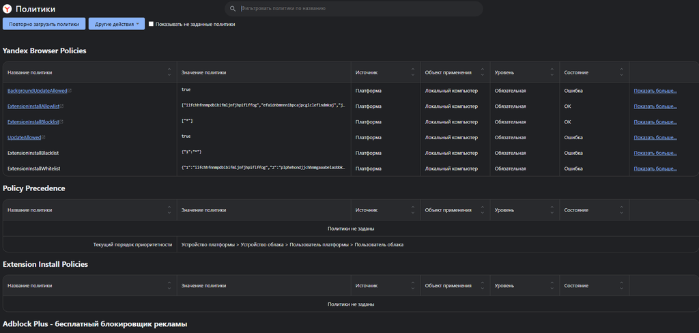This screenshot has width=699, height=333.
Task: Open the BackgroundUpdateAllowed policy link
Action: pos(38,91)
